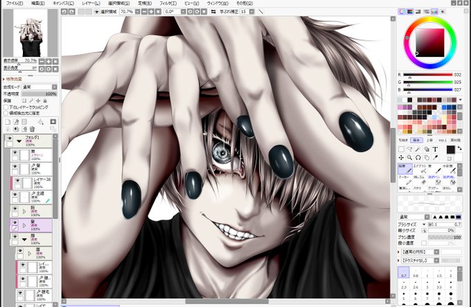This screenshot has width=471, height=307.
Task: Click the delete layer trash icon
Action: [32, 129]
